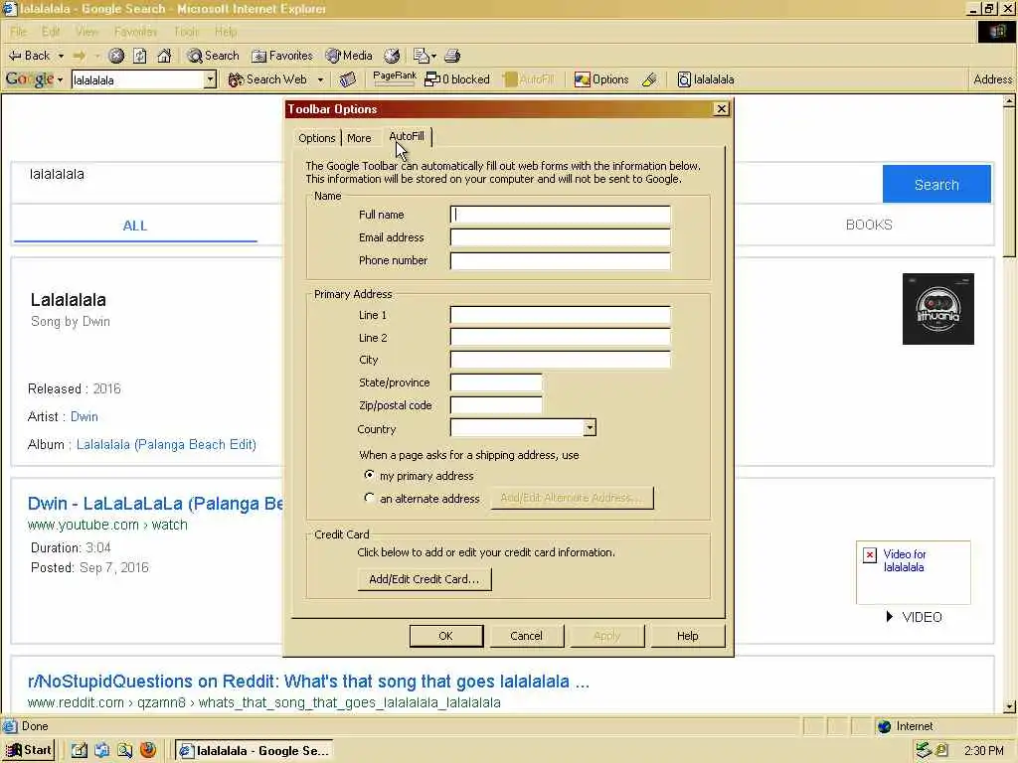Click the Mail icon in the toolbar
The height and width of the screenshot is (763, 1018).
(421, 56)
